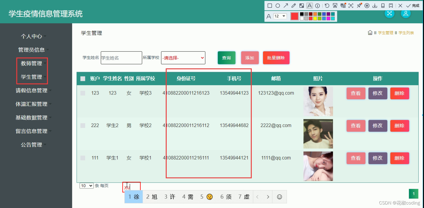Screen dimensions: 424x208
Task: Toggle the select-all checkbox in table header
Action: 83,79
